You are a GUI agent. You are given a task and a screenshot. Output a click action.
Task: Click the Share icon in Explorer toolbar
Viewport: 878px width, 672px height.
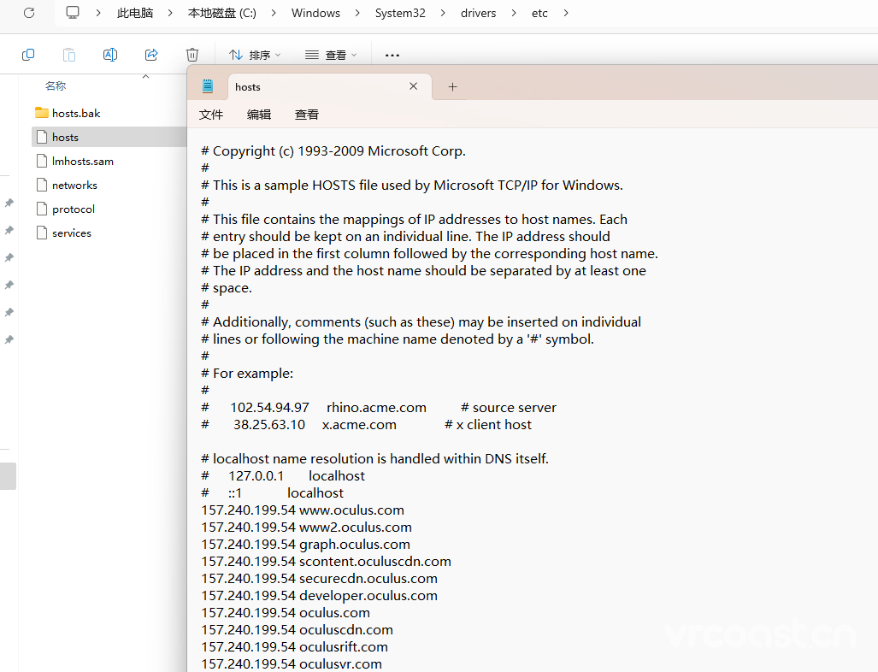point(151,55)
